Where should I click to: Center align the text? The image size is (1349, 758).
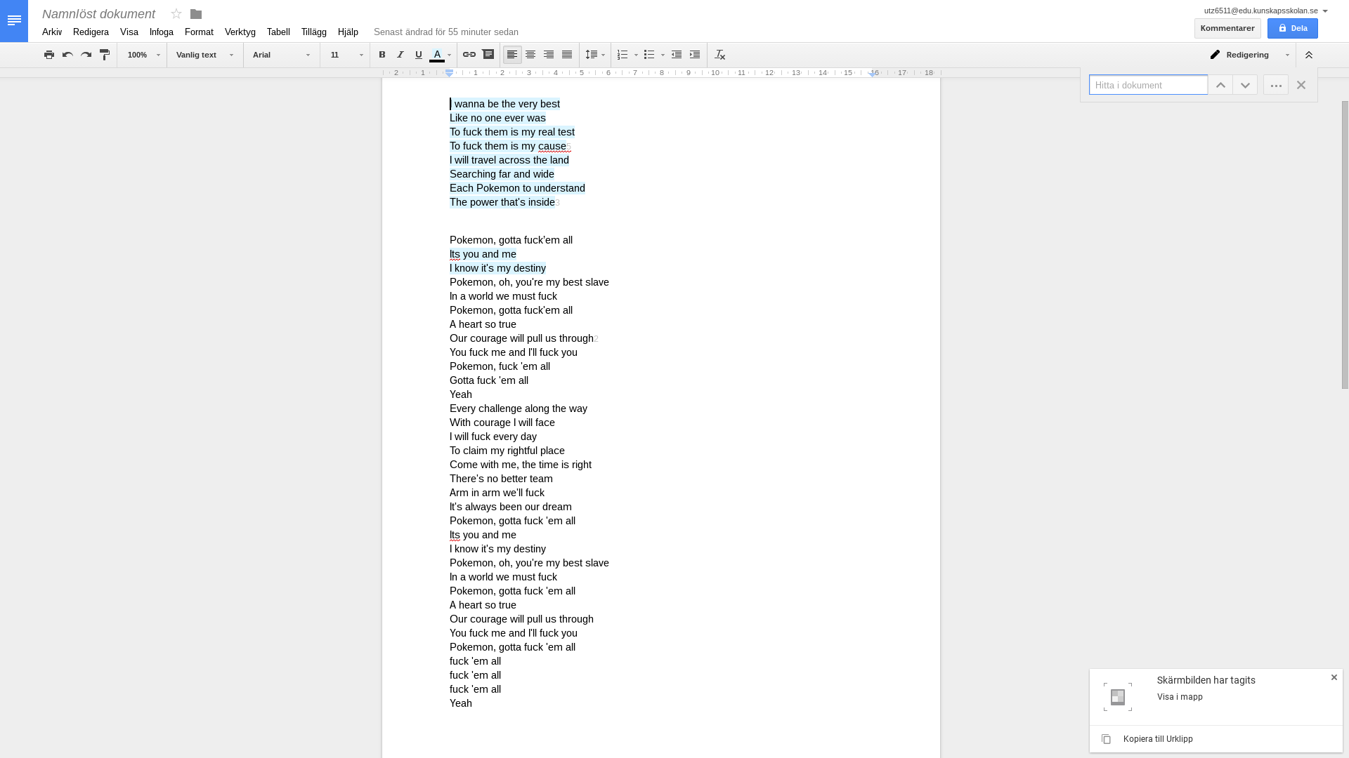click(530, 55)
